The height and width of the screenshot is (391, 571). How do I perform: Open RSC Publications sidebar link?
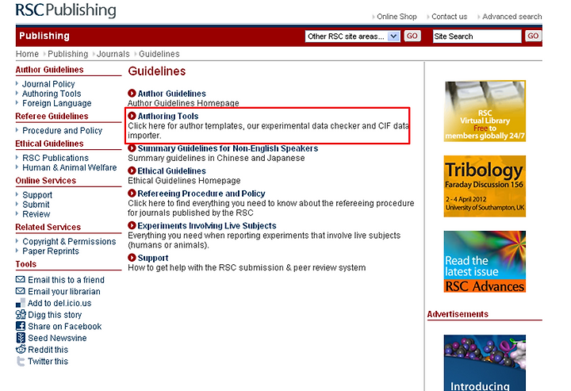[x=56, y=158]
